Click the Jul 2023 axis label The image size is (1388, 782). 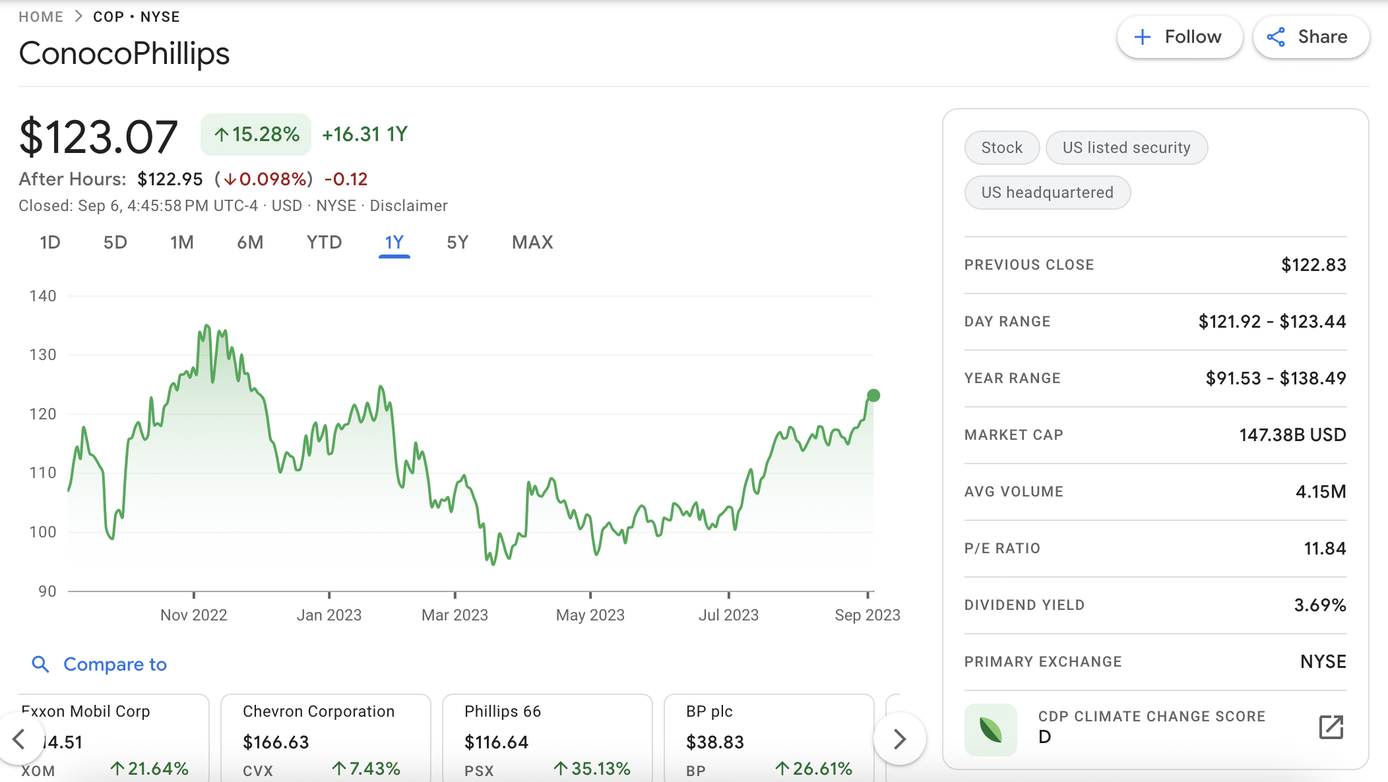coord(729,615)
